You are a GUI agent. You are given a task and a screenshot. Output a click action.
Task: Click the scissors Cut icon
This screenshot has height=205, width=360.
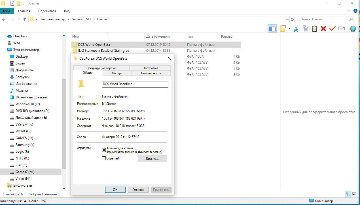(296, 29)
